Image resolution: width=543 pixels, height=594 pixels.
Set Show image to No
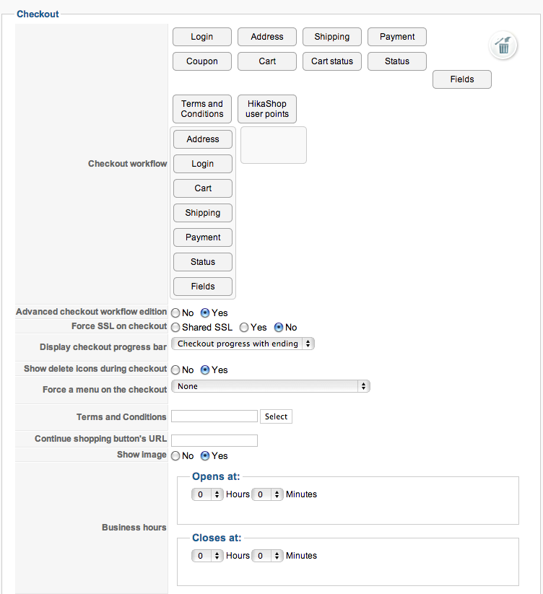click(175, 456)
